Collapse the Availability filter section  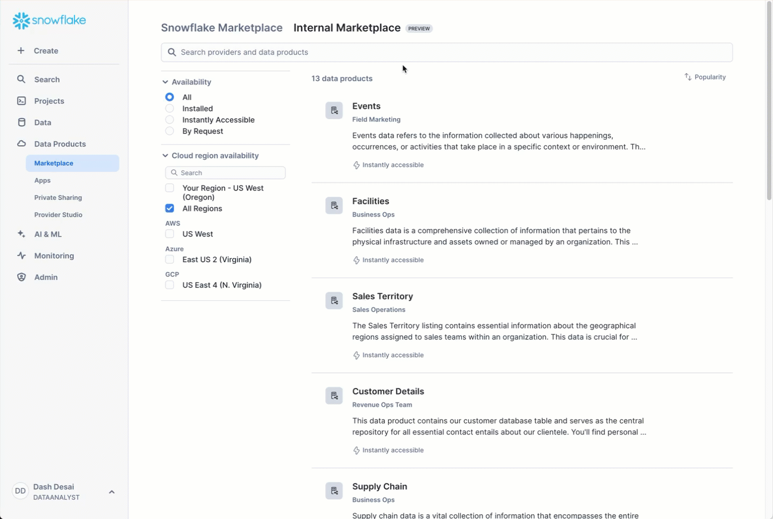165,82
